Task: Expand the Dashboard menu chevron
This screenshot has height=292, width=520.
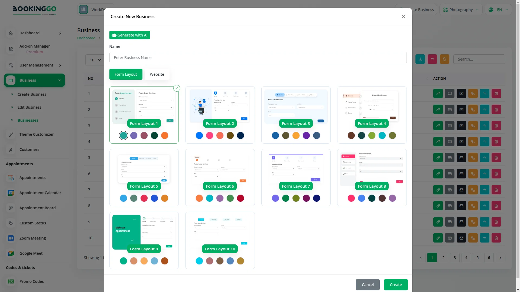Action: pos(60,33)
